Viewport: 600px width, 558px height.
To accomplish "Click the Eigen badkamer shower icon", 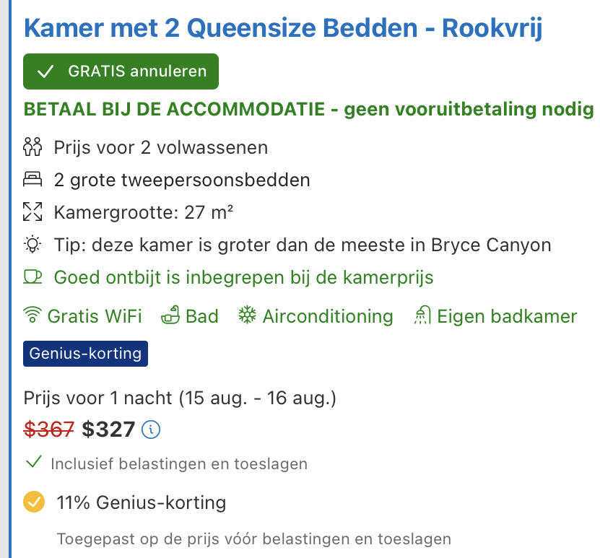I will click(x=422, y=316).
